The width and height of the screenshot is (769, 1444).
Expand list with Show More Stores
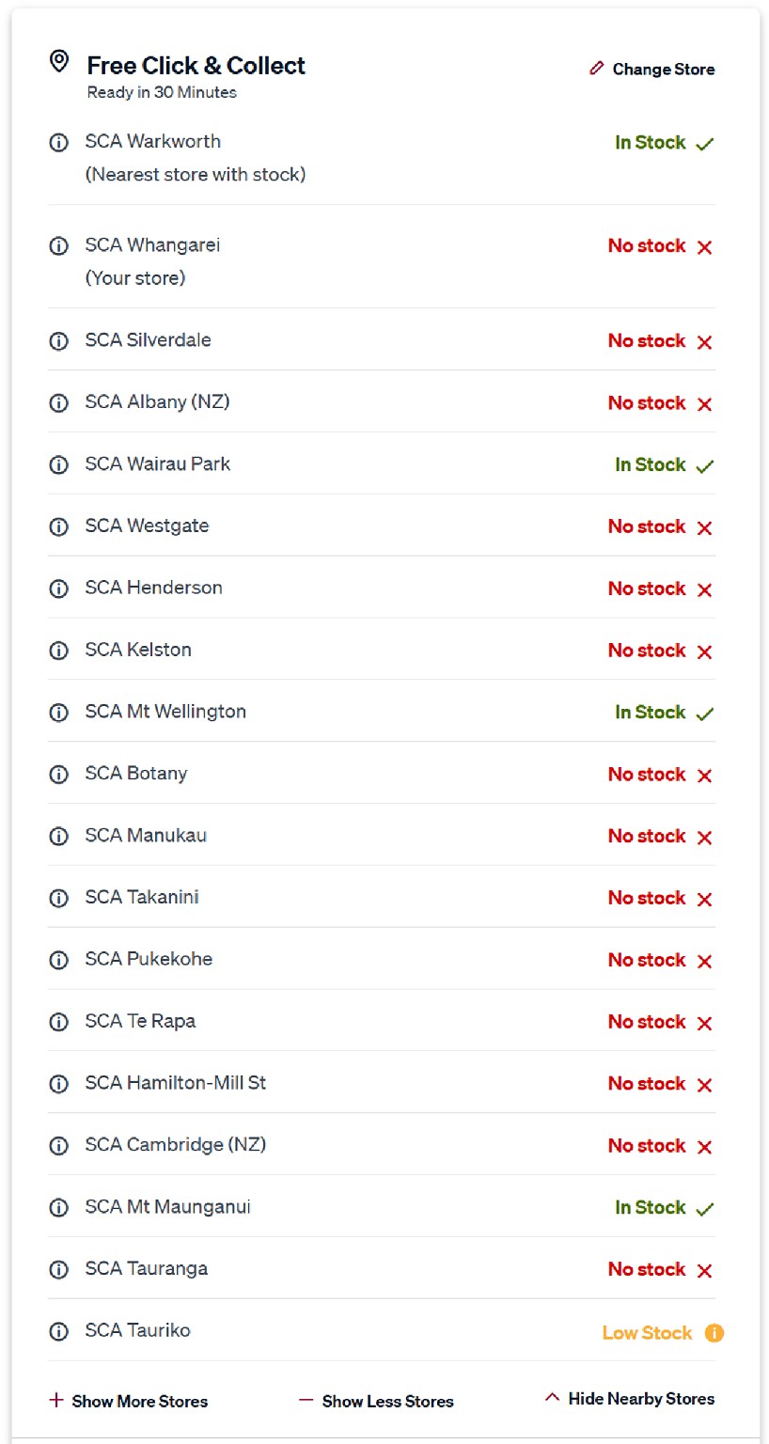(x=129, y=1401)
